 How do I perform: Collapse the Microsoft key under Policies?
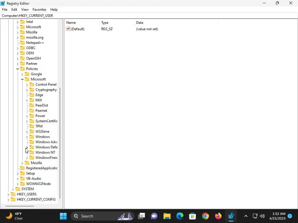[x=22, y=80]
